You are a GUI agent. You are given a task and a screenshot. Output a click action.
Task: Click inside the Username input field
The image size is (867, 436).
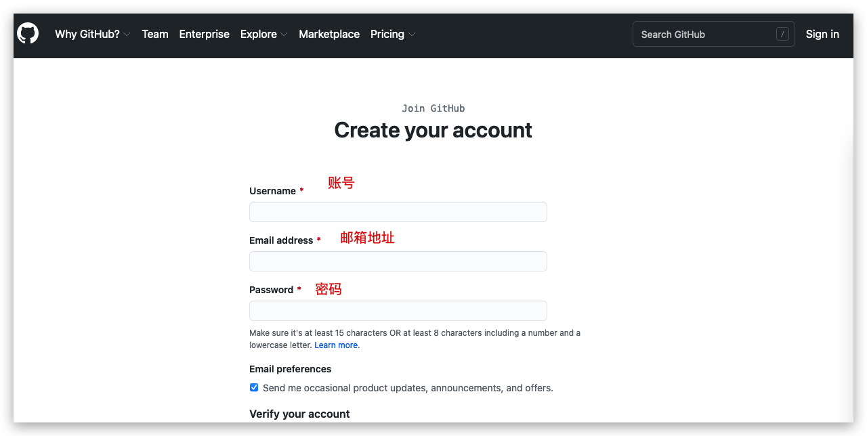[x=398, y=211]
